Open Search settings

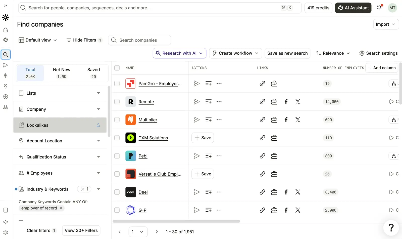[x=378, y=53]
